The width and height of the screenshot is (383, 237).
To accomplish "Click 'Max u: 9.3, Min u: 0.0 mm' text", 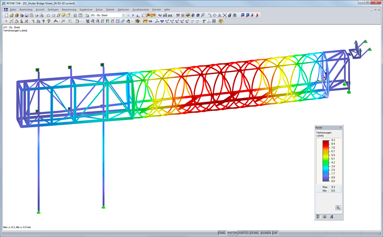I will [x=17, y=227].
